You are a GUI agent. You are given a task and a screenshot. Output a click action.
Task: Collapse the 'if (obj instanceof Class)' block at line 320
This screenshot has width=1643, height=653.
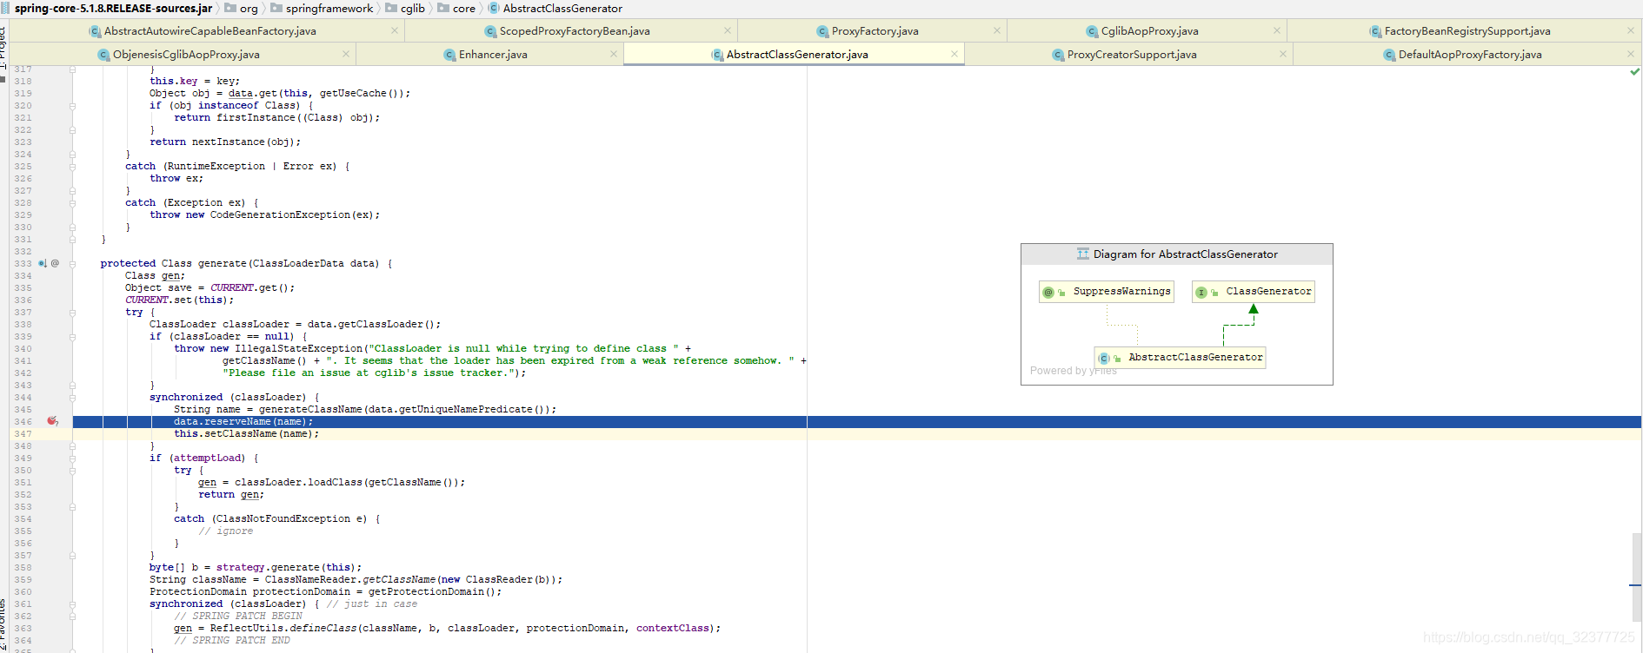point(73,106)
